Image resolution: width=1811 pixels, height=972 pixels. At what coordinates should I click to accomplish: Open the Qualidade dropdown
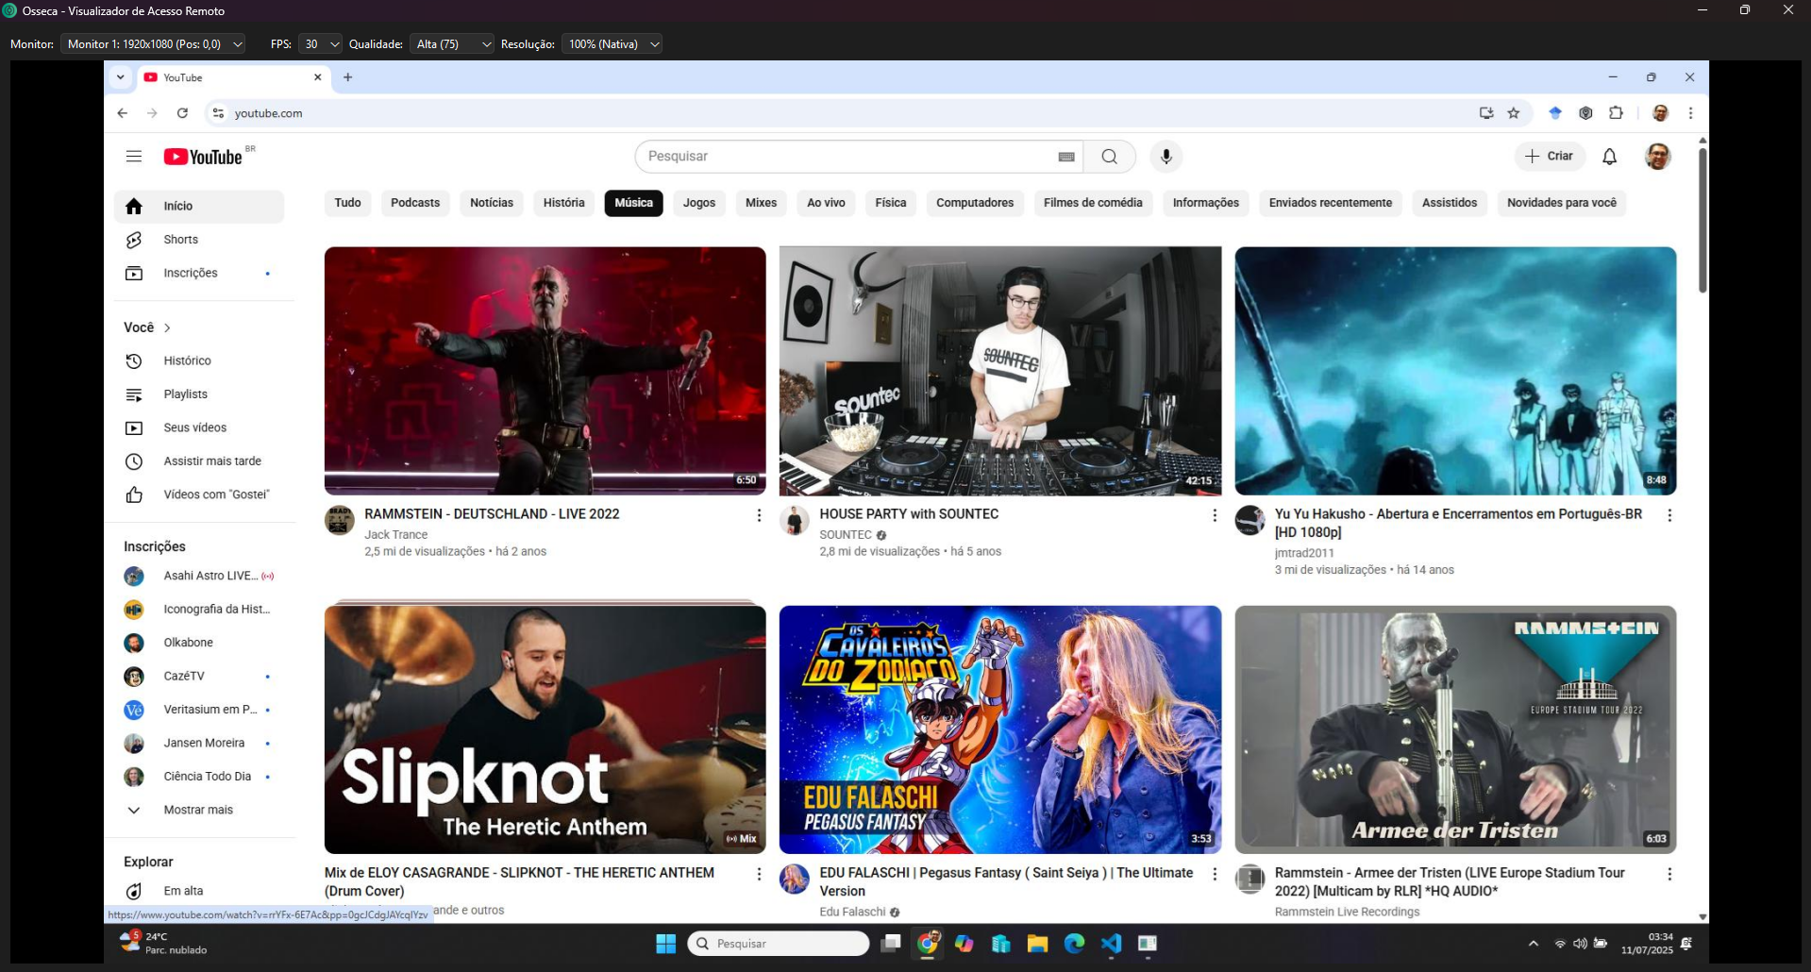(452, 44)
